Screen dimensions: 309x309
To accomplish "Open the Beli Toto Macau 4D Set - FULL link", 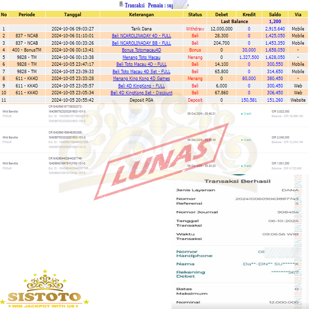I will point(141,71).
